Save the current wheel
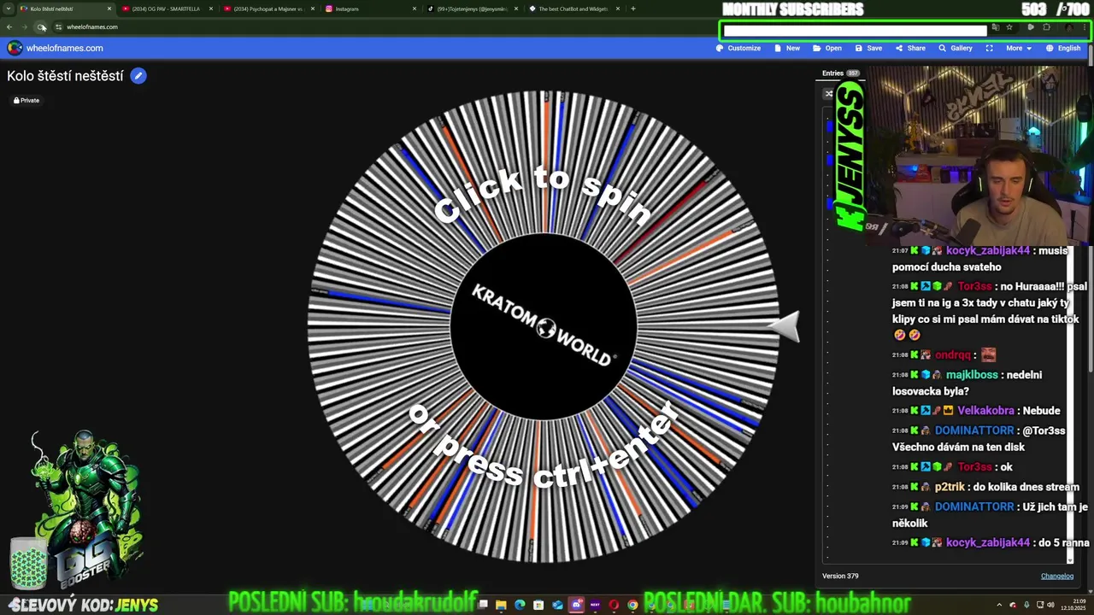 (868, 49)
